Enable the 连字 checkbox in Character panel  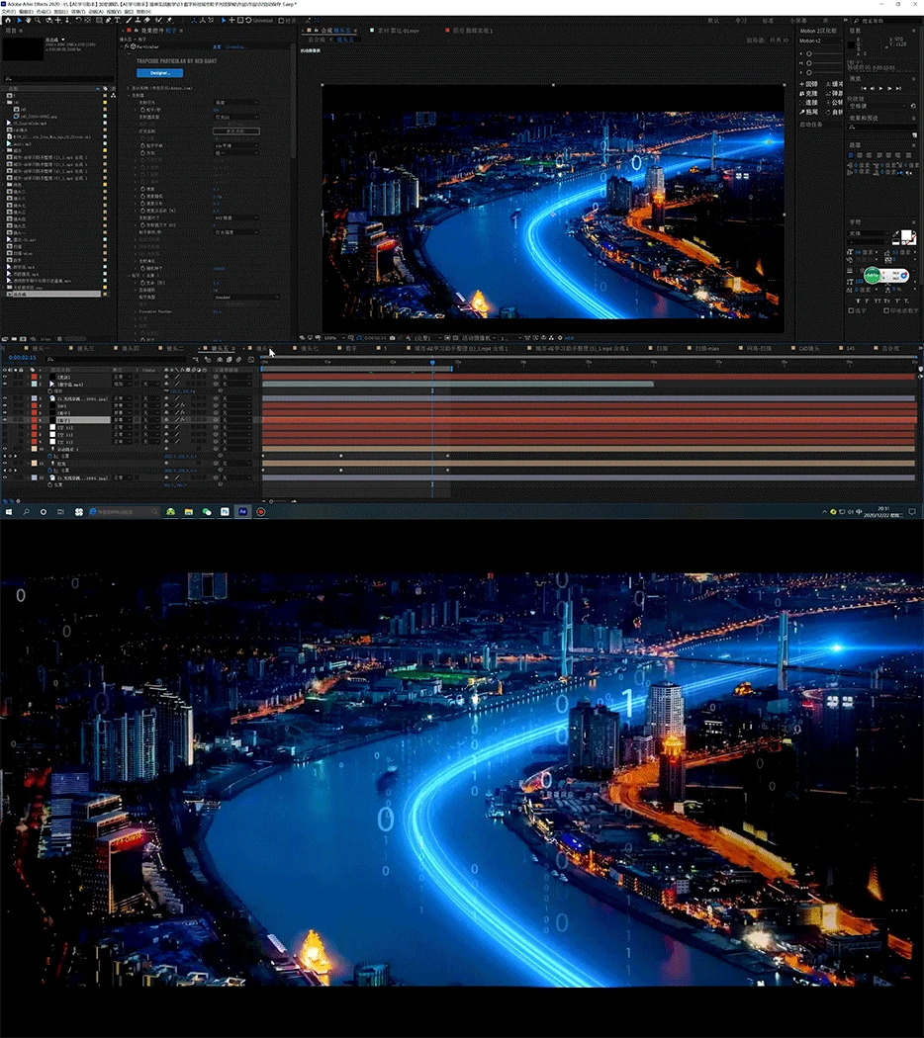[x=851, y=310]
